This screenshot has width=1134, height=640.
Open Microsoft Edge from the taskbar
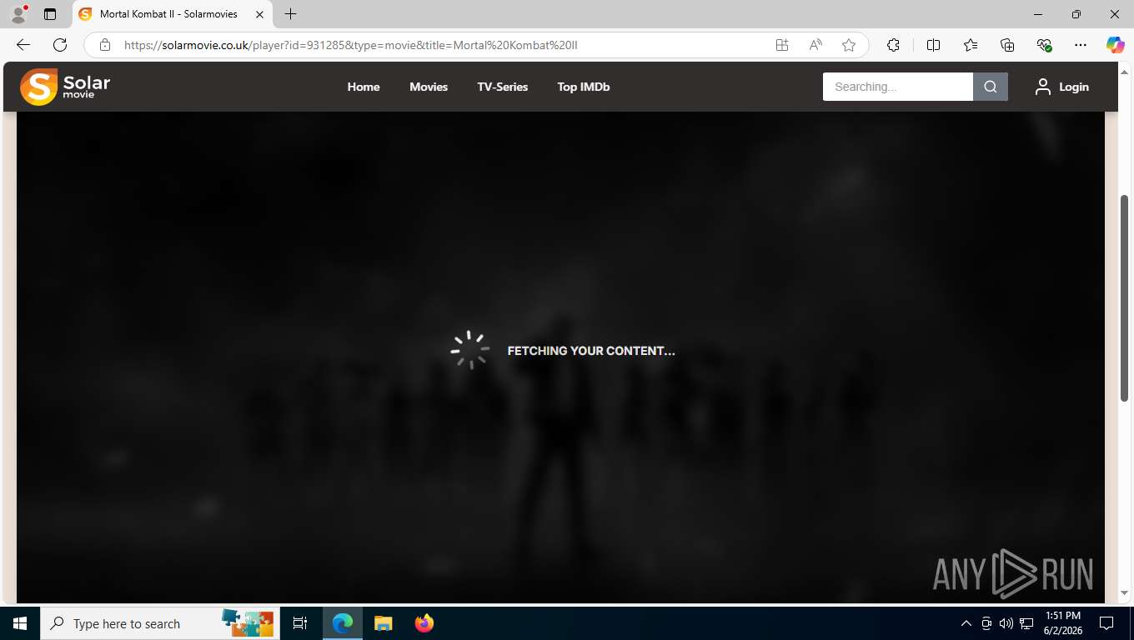coord(343,623)
